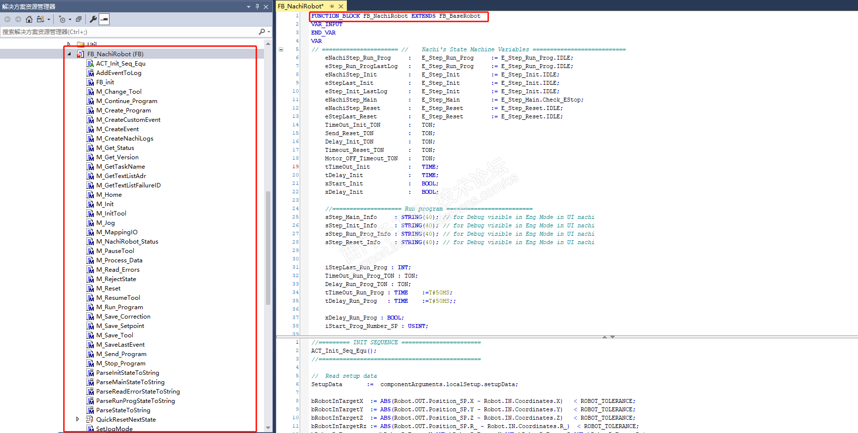
Task: Click the M_Change_Tool method icon
Action: (90, 92)
